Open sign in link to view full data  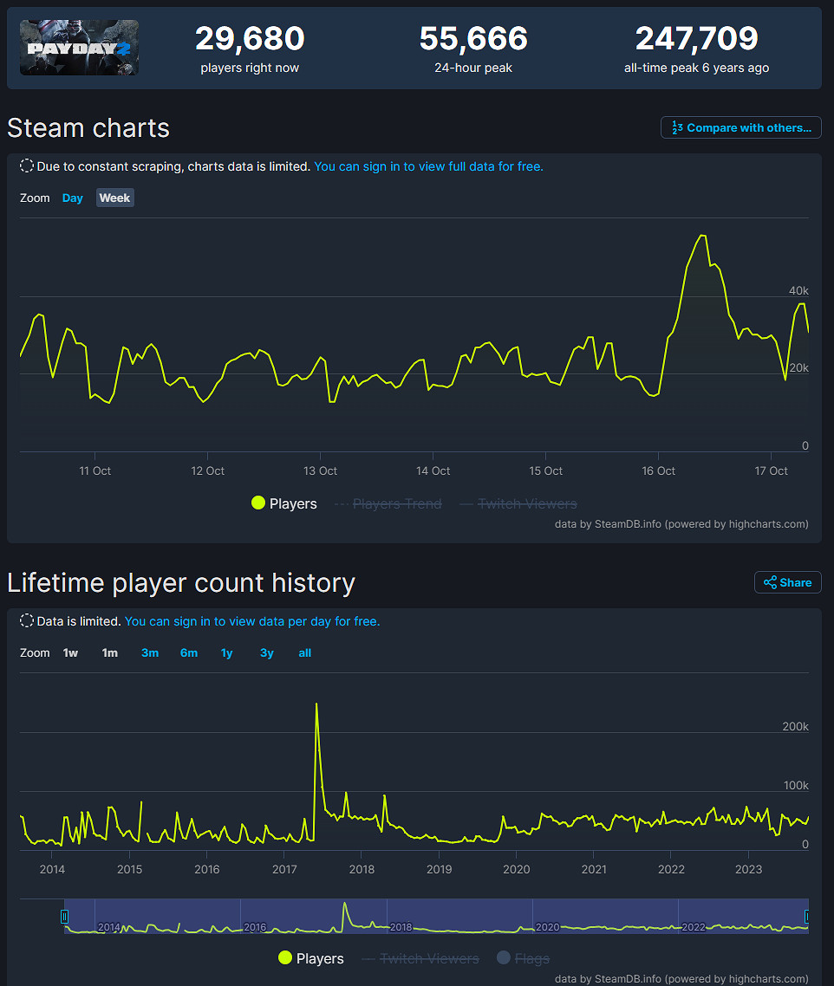[x=428, y=166]
